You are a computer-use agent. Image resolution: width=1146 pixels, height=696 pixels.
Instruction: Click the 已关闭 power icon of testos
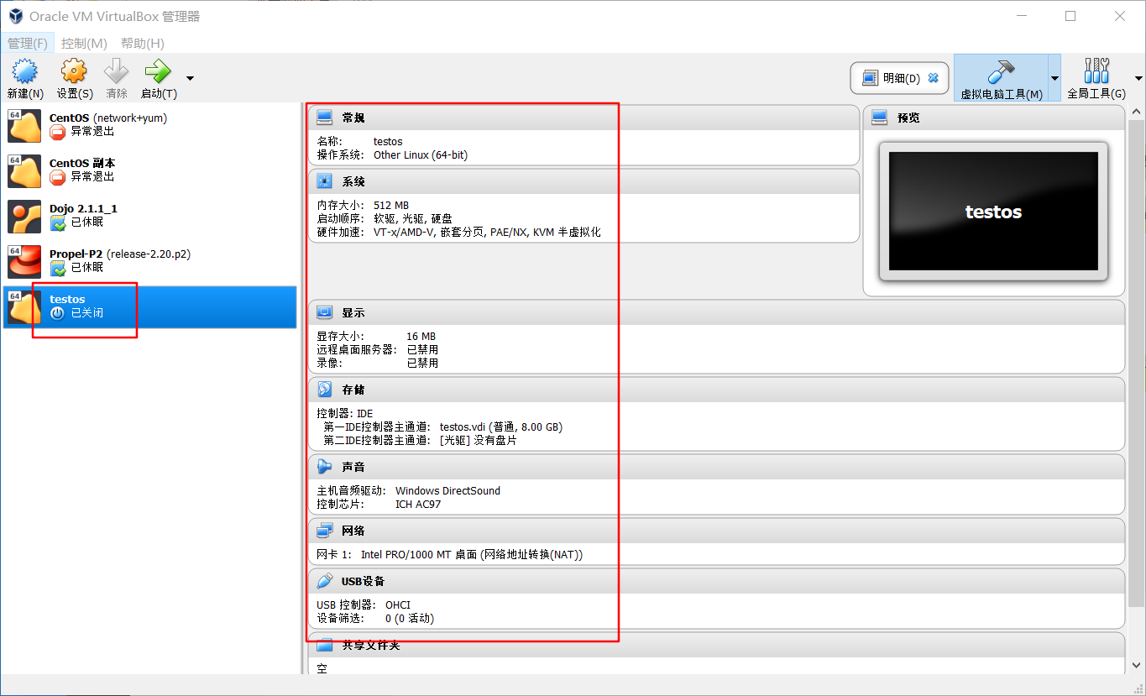pos(57,313)
